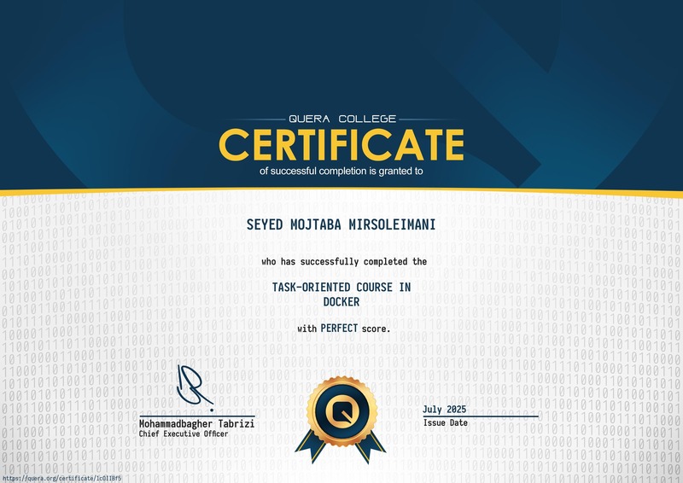Click the word PERFECT in score line
Screen dimensions: 683x483
tap(339, 328)
